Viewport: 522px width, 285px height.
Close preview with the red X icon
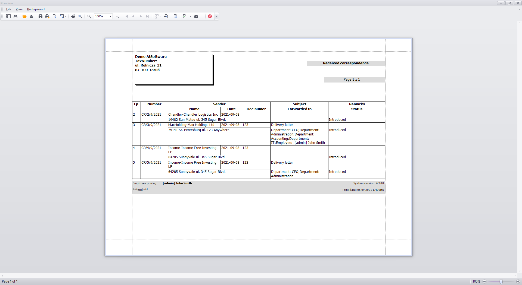click(x=210, y=16)
